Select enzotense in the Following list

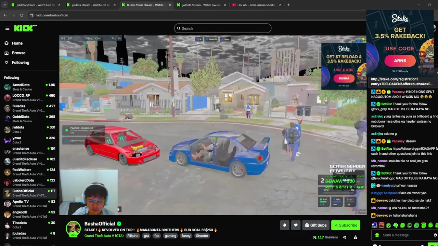(x=29, y=151)
